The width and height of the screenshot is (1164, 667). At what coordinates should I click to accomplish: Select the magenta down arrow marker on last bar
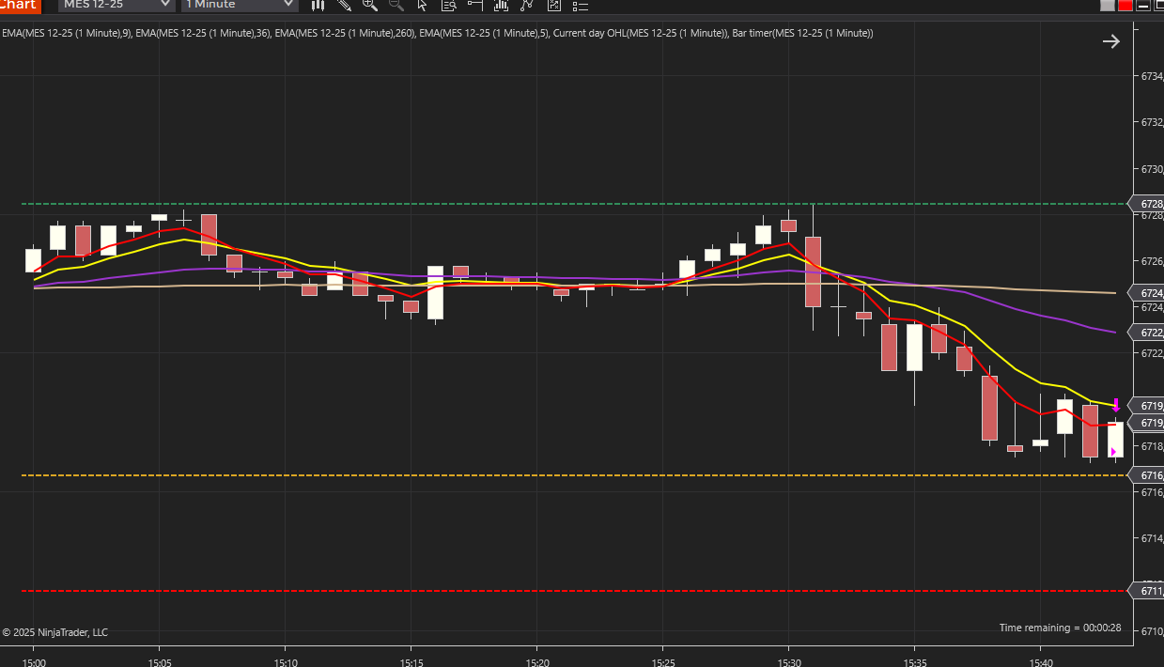(x=1115, y=405)
